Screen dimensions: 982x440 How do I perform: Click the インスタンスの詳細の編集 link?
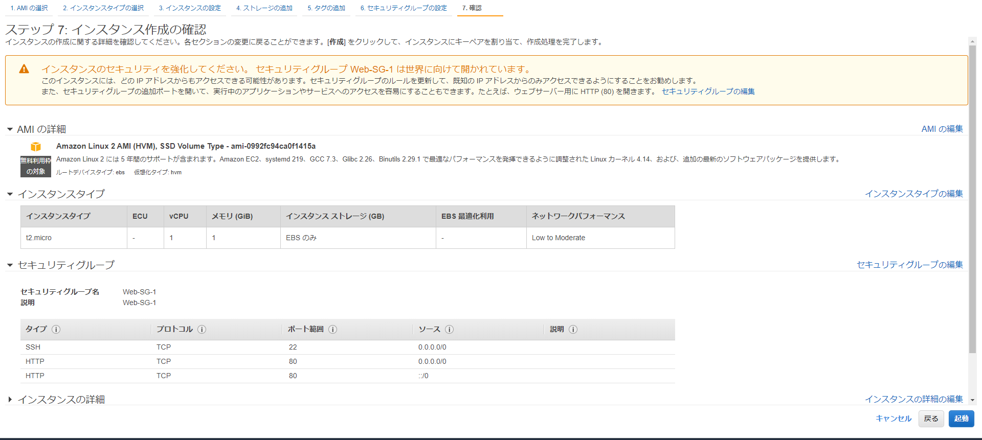tap(914, 399)
